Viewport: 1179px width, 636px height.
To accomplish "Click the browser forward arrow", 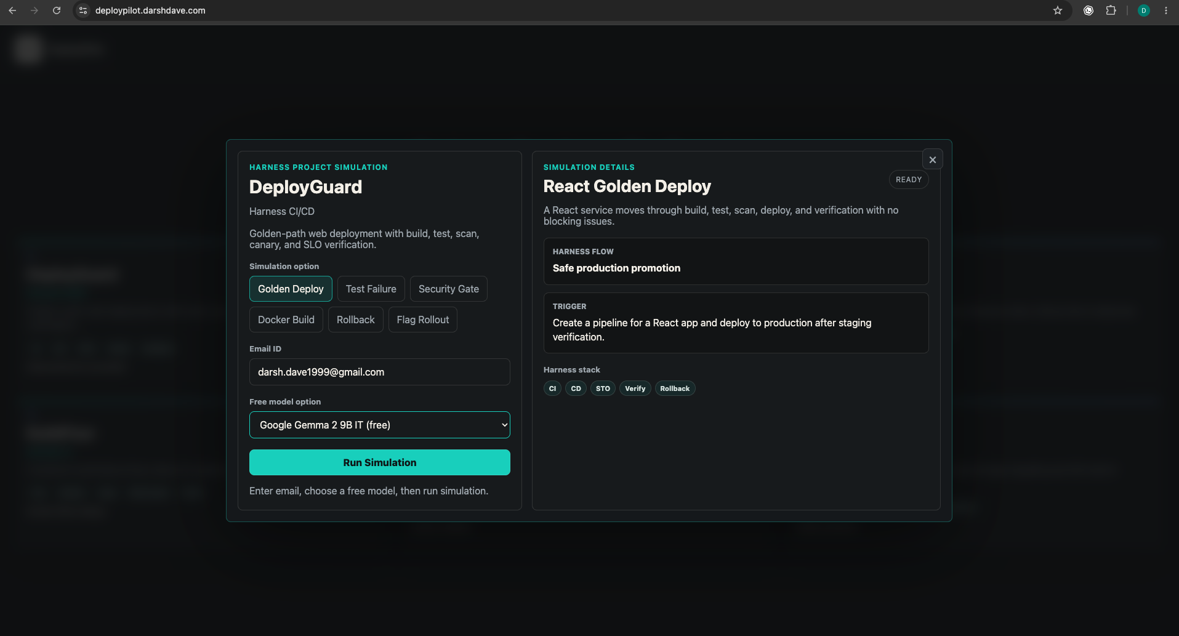I will click(34, 10).
